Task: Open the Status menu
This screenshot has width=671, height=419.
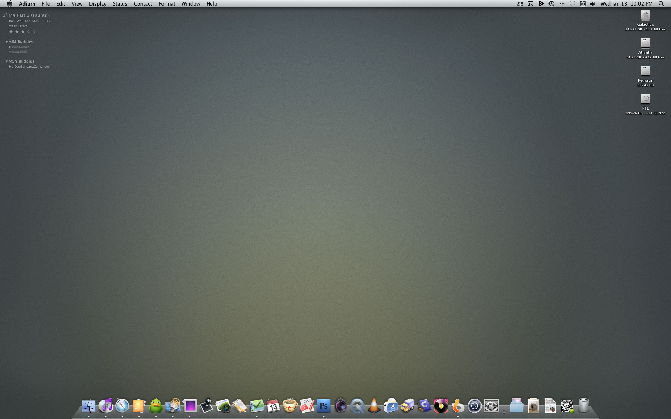Action: [x=120, y=3]
